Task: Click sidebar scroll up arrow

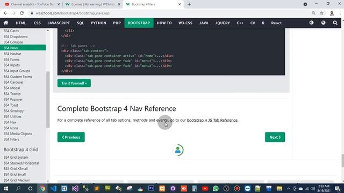Action: point(48,31)
